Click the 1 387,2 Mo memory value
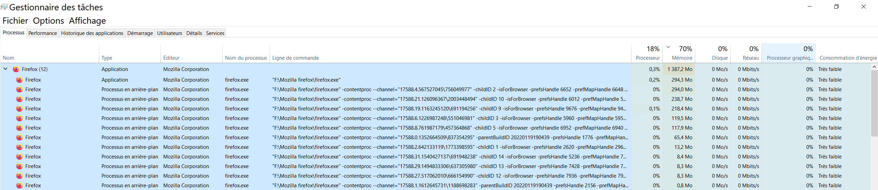Screen dimensions: 878x190 pyautogui.click(x=680, y=69)
